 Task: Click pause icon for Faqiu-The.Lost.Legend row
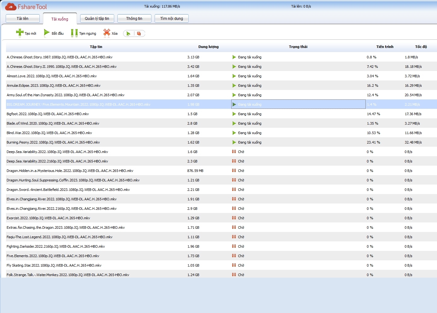pos(234,237)
